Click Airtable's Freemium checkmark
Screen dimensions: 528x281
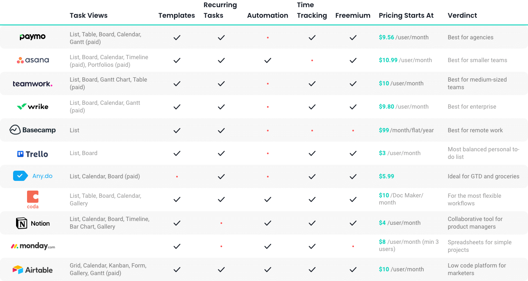click(353, 270)
